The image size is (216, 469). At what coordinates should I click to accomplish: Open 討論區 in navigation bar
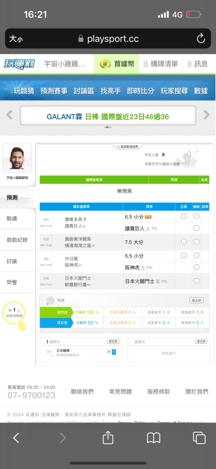[x=84, y=91]
